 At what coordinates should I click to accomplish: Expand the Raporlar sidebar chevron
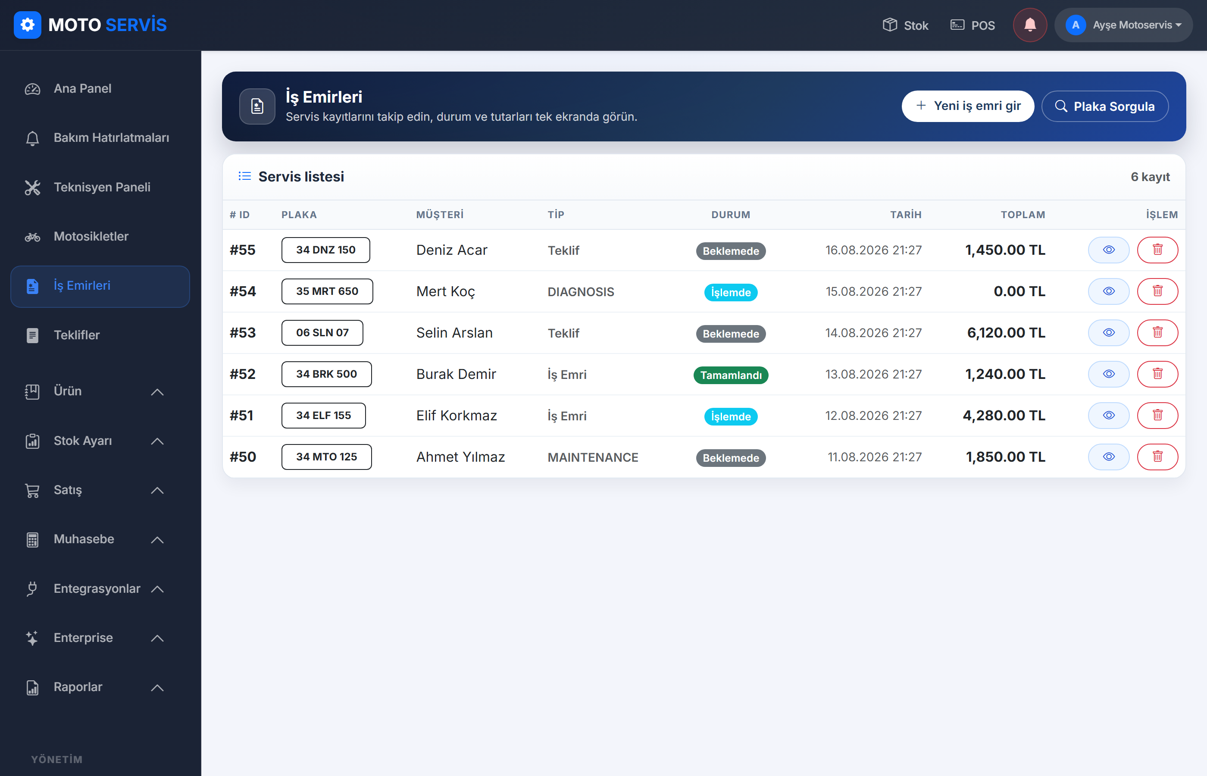coord(157,687)
